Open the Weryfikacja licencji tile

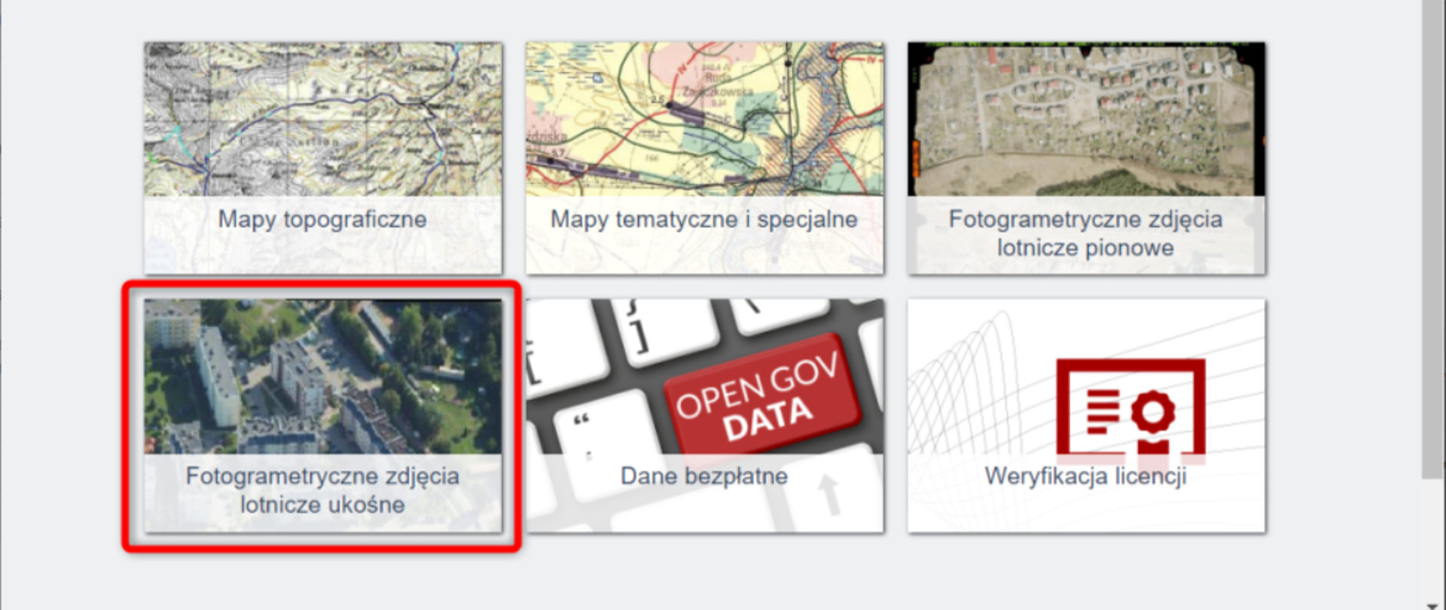pyautogui.click(x=1086, y=416)
